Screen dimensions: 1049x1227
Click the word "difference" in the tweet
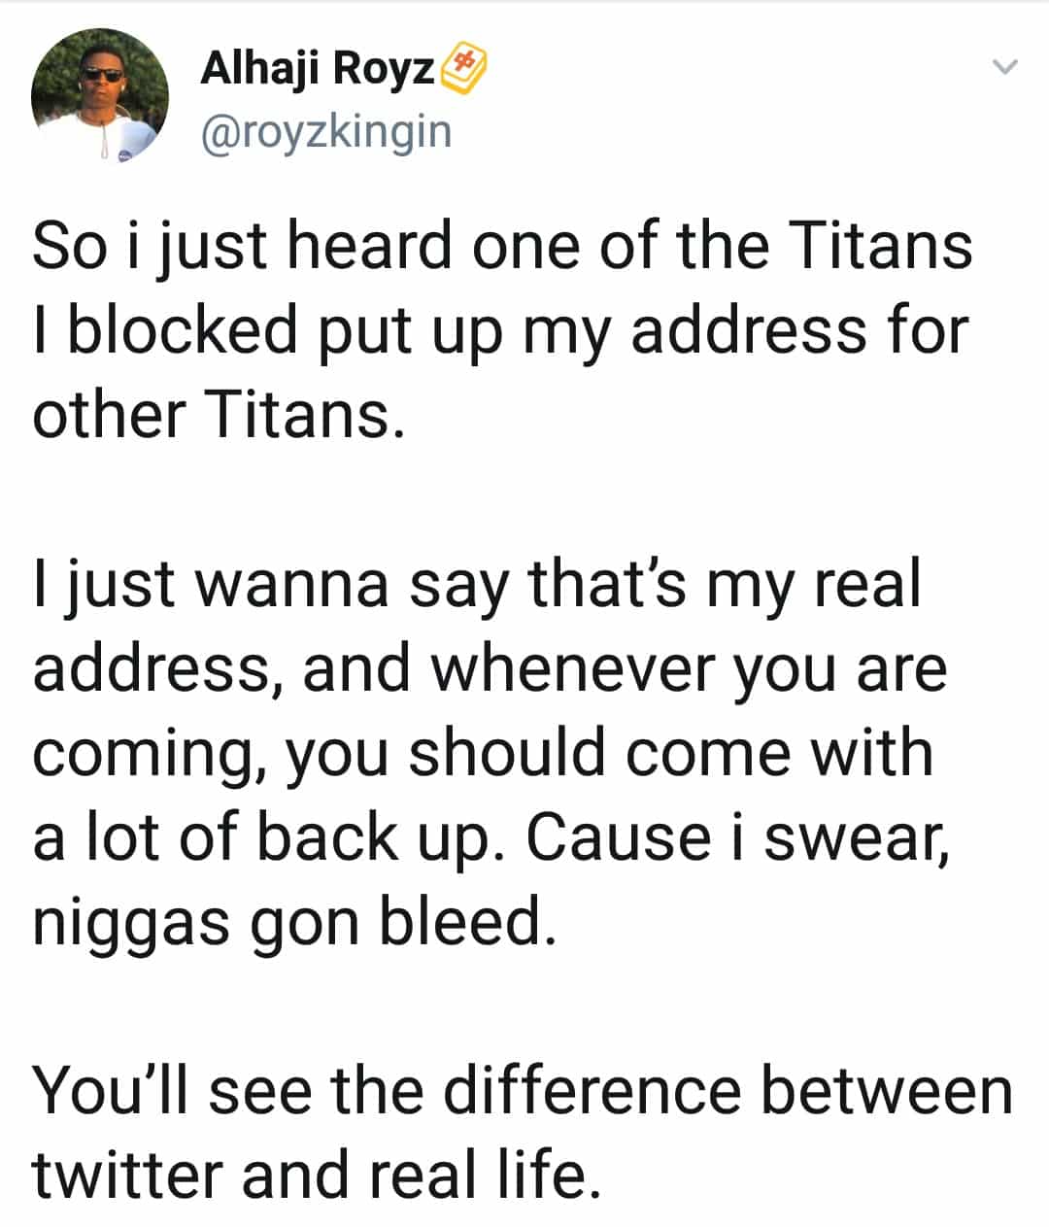(x=592, y=1091)
